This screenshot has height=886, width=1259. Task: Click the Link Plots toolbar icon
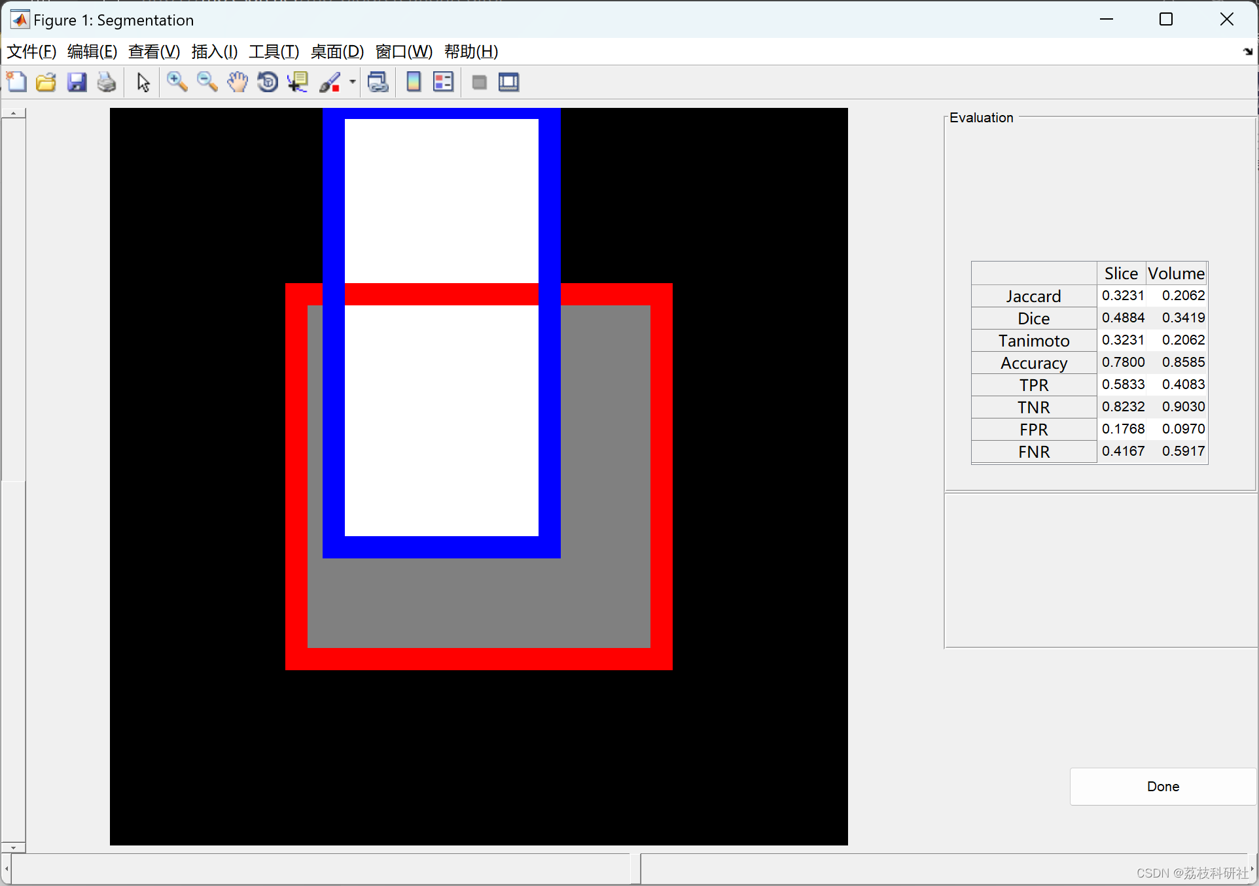[x=378, y=82]
